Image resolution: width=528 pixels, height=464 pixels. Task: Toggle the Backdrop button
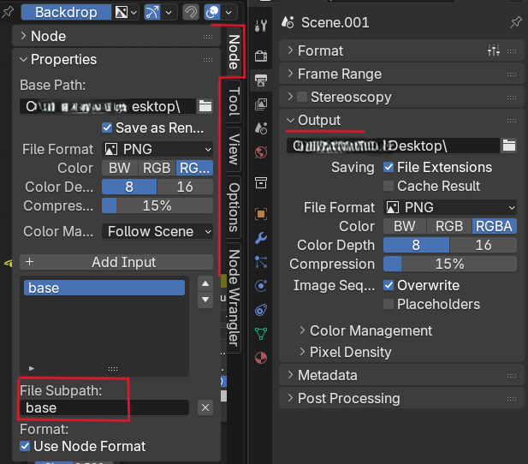(66, 12)
